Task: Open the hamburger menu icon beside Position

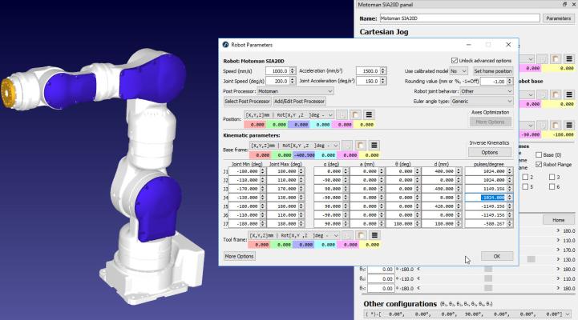Action: [x=369, y=114]
